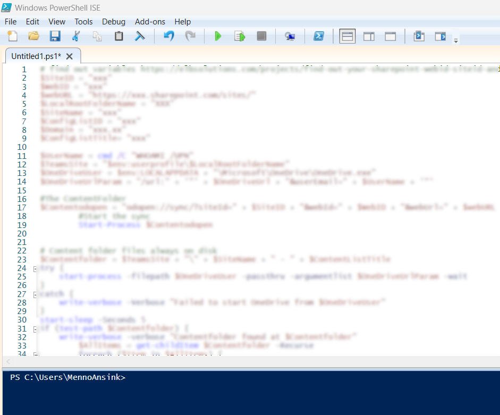The width and height of the screenshot is (500, 415).
Task: Click line number 10 in the editor
Action: tap(22, 147)
